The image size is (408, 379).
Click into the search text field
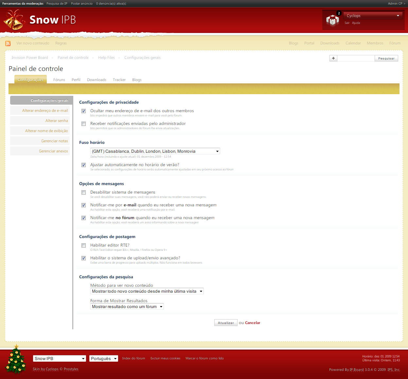(x=356, y=58)
